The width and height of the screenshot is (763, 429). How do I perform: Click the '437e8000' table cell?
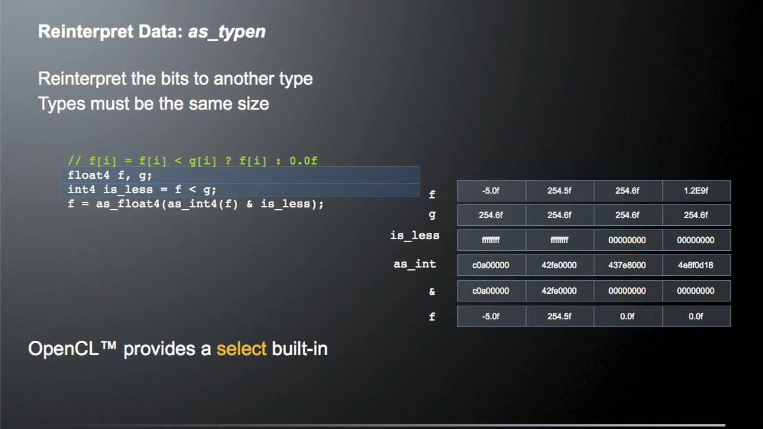[628, 265]
